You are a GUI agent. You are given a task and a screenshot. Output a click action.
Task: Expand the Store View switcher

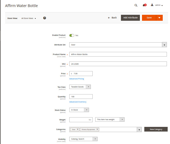pyautogui.click(x=29, y=18)
